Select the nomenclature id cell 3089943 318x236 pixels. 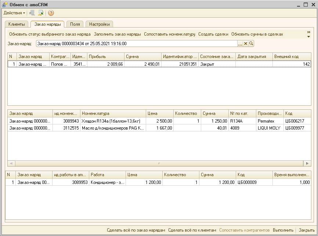66,121
